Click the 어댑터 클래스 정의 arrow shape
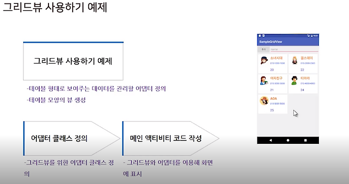The image size is (349, 184). pos(72,138)
